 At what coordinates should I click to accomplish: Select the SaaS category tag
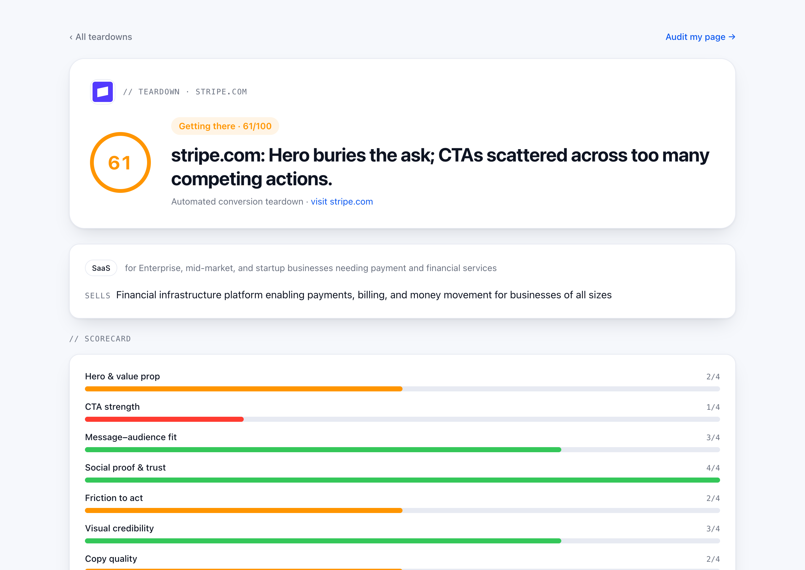(101, 268)
